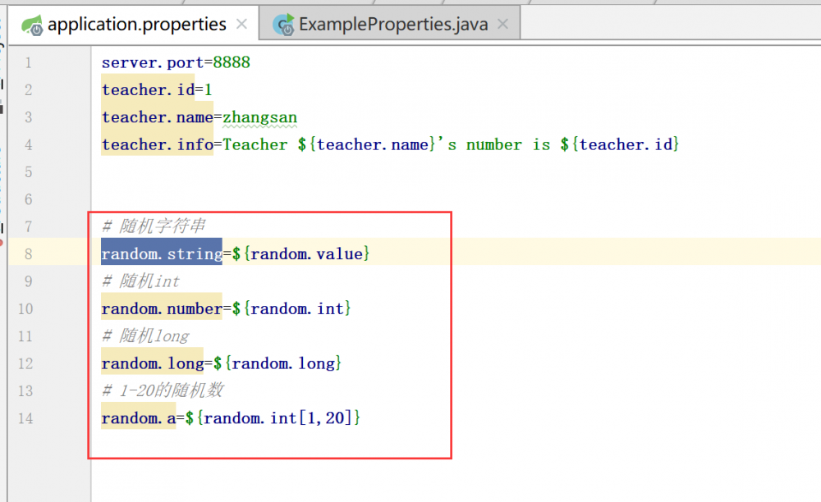Viewport: 821px width, 502px height.
Task: Click the Spring leaf icon on application.properties tab
Action: 32,25
